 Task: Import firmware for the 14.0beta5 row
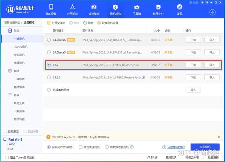[212, 52]
